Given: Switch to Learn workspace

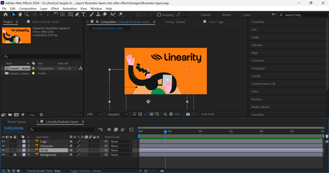Looking at the screenshot, I should coord(247,15).
